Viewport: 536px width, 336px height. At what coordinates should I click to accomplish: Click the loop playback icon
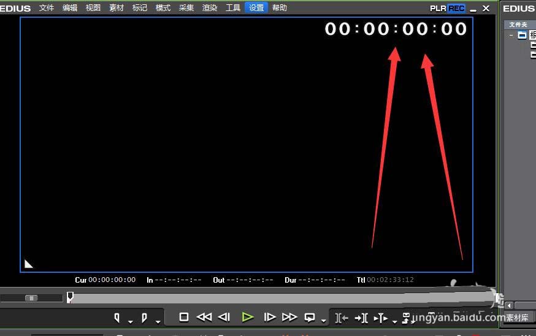(310, 318)
